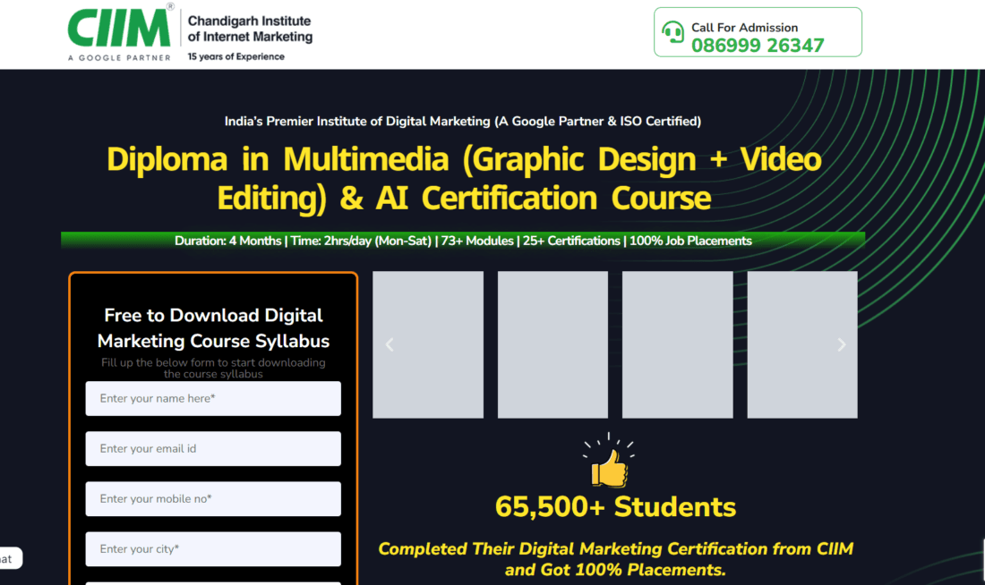Open the chat widget at the left edge

pos(9,559)
